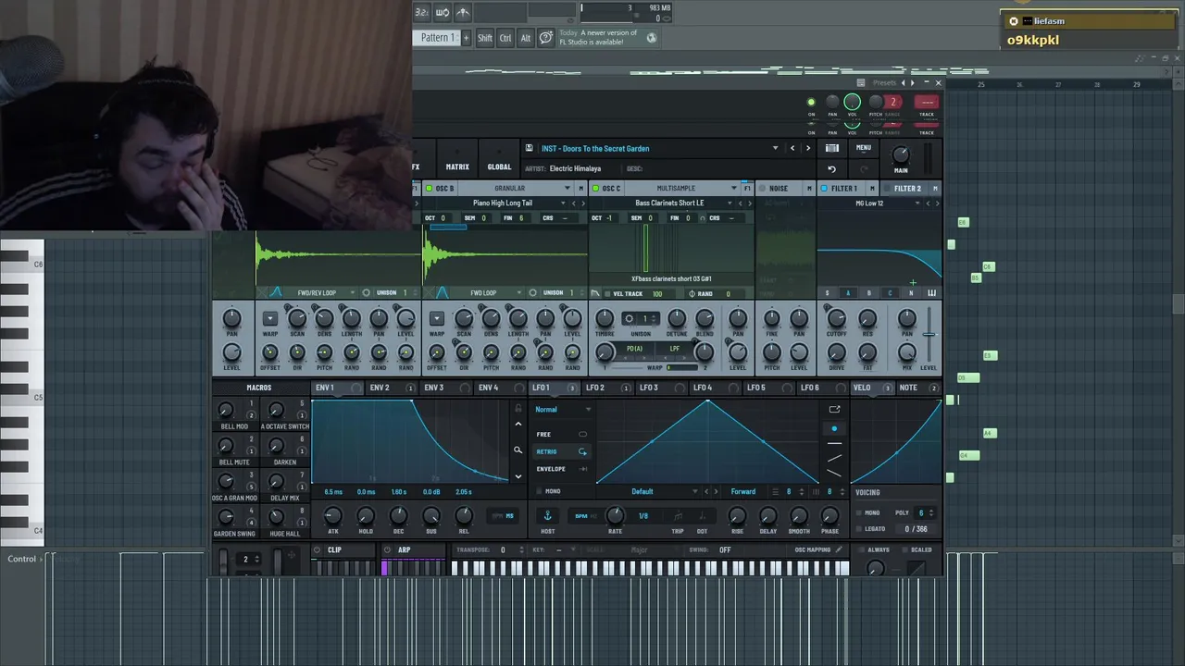Open the synth MENU button
The width and height of the screenshot is (1185, 666).
click(x=864, y=148)
